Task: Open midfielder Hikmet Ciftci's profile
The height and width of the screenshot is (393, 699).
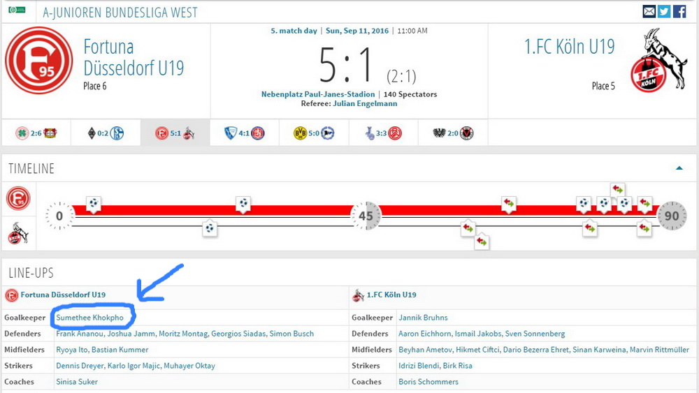Action: click(x=477, y=350)
